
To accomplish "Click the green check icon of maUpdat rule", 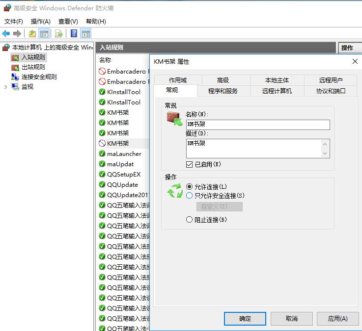I will 102,164.
